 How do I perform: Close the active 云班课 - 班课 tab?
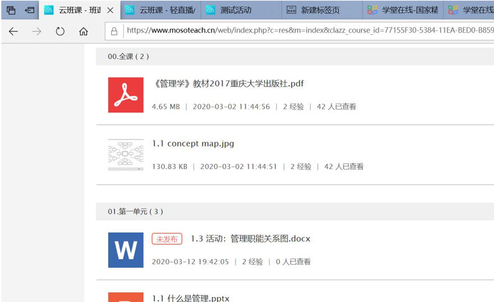point(110,11)
